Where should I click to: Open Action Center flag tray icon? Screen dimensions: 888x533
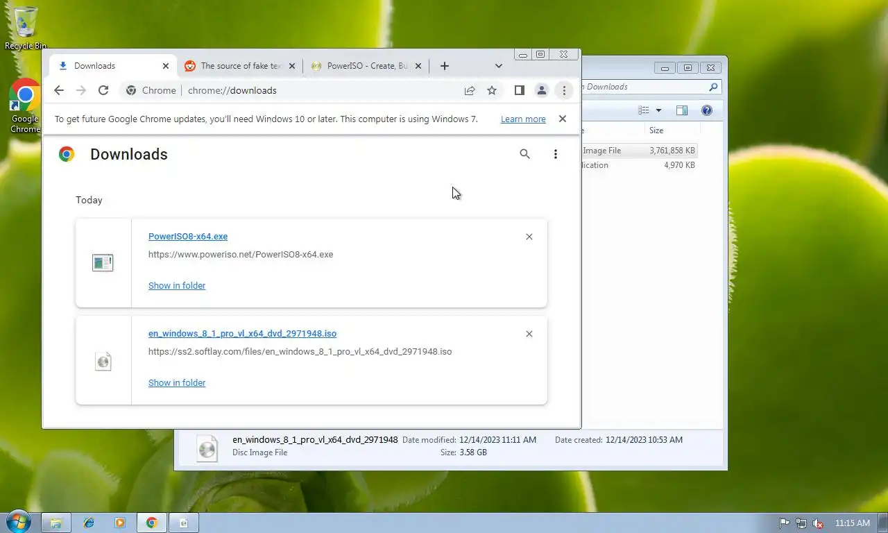click(785, 523)
